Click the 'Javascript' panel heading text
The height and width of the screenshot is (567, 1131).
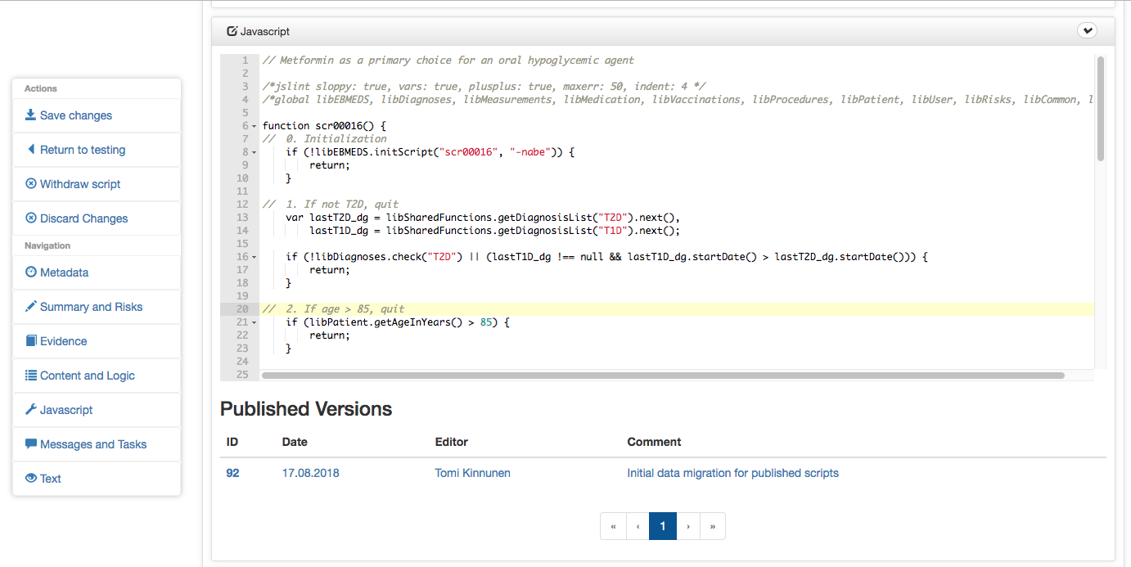click(x=265, y=31)
